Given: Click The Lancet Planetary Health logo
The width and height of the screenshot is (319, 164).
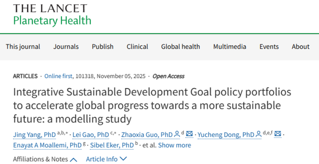Looking at the screenshot, I should tap(52, 15).
